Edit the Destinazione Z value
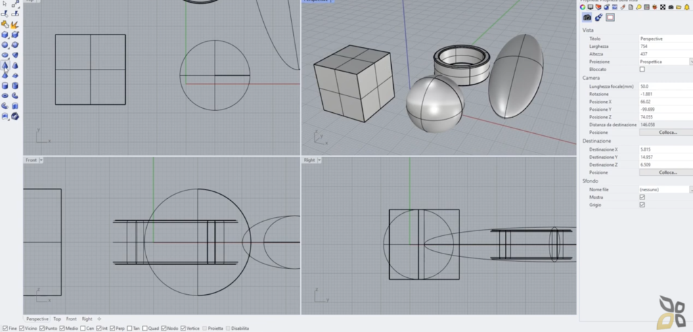 (666, 165)
